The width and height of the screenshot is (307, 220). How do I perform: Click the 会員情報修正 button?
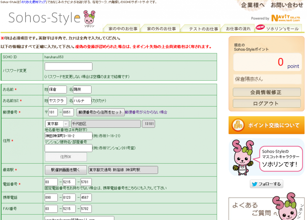click(267, 92)
